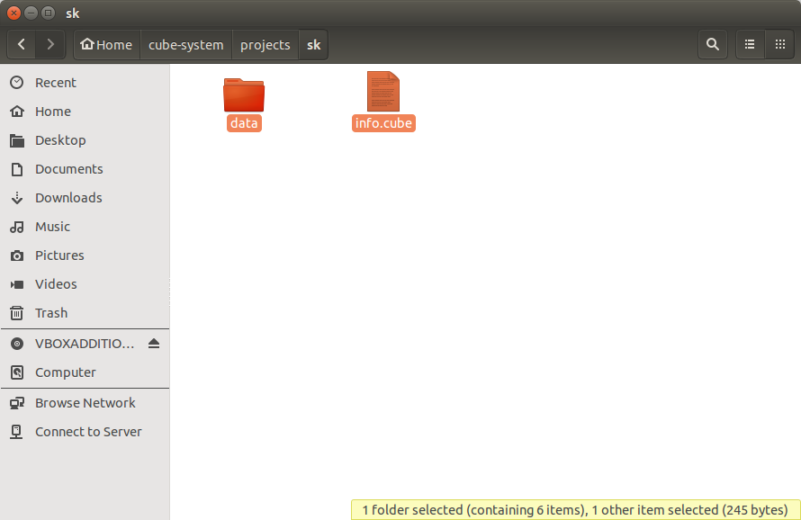The height and width of the screenshot is (520, 801).
Task: Click the Home house icon in sidebar
Action: point(17,112)
